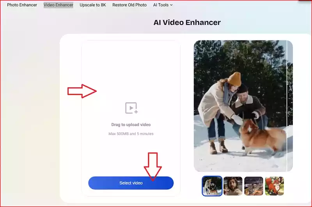Expand the AI Tools dropdown
This screenshot has height=207, width=312.
163,5
